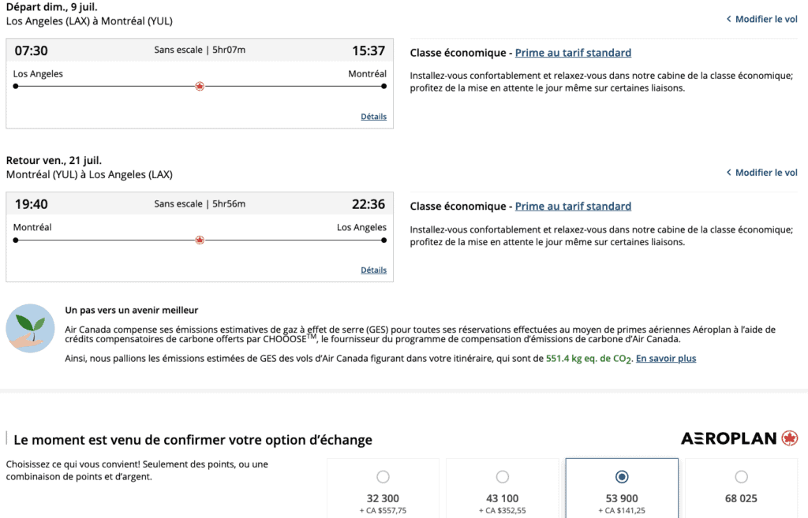Click the return 19:40 flight summary header
This screenshot has height=518, width=808.
coord(200,204)
